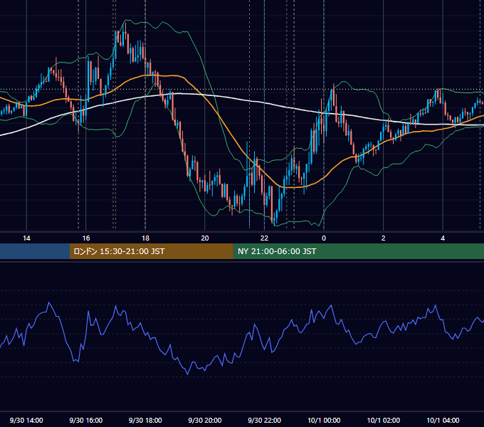Click the 20 hour label on price chart axis

point(205,238)
